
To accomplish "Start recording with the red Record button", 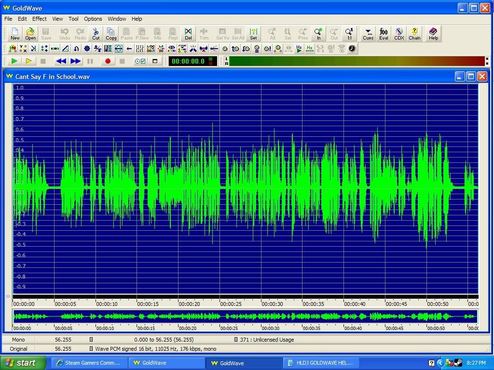I will pos(108,61).
